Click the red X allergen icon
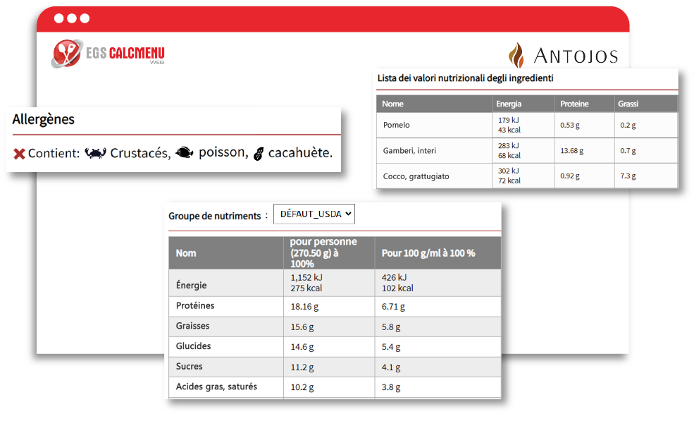The width and height of the screenshot is (694, 445). 19,154
